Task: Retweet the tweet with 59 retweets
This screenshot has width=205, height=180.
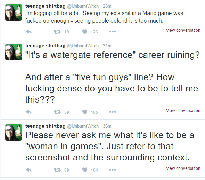Action: pyautogui.click(x=57, y=112)
